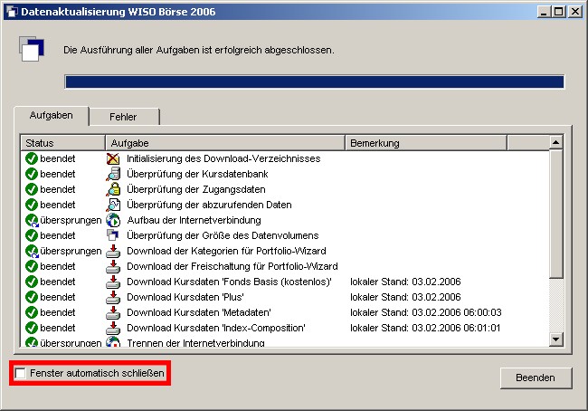The height and width of the screenshot is (411, 588).
Task: Click the Initialisierung des Download-Verzeichnisses task icon
Action: point(113,158)
